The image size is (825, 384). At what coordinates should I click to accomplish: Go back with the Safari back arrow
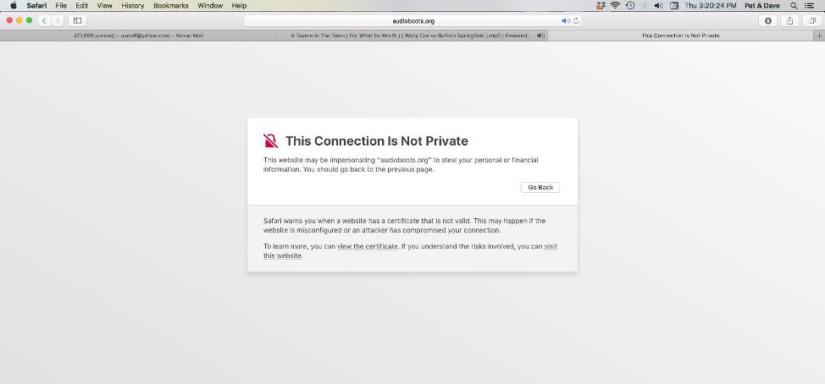coord(45,20)
